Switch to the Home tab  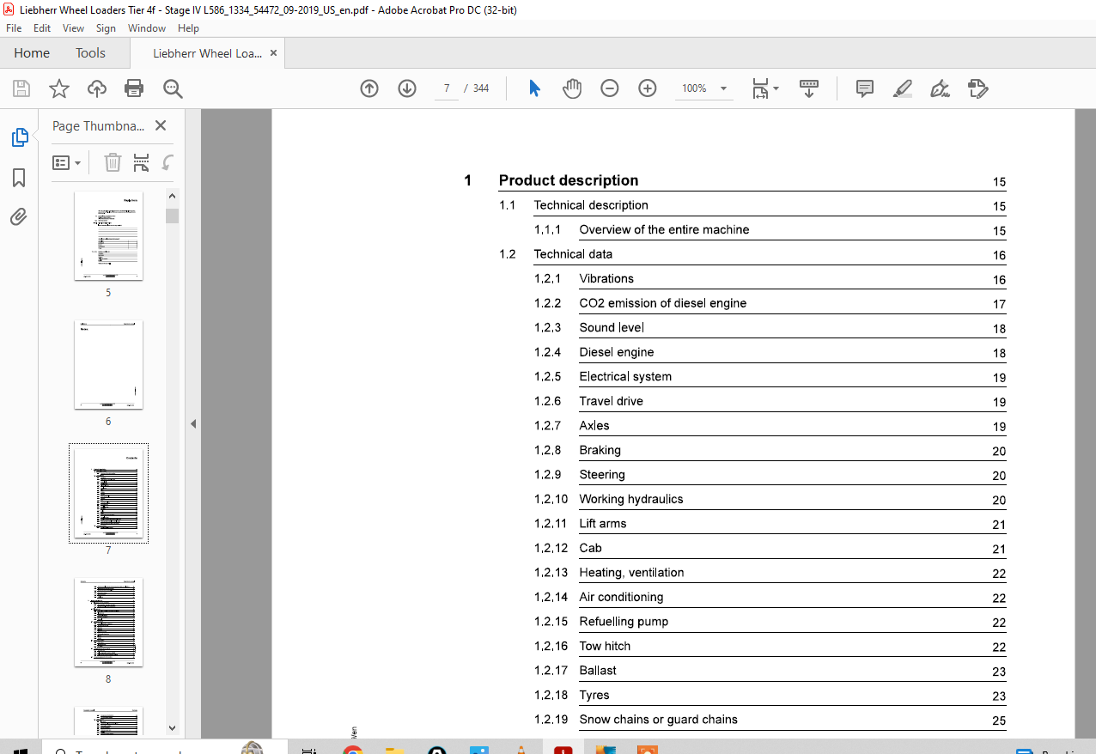[32, 53]
